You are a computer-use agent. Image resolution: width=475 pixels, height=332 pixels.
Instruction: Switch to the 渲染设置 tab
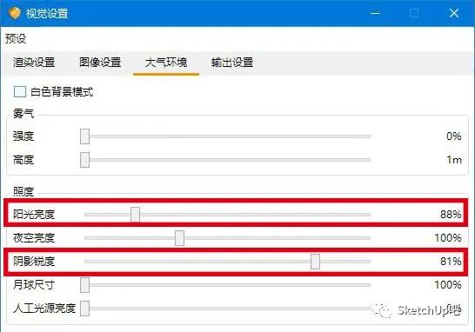point(34,63)
